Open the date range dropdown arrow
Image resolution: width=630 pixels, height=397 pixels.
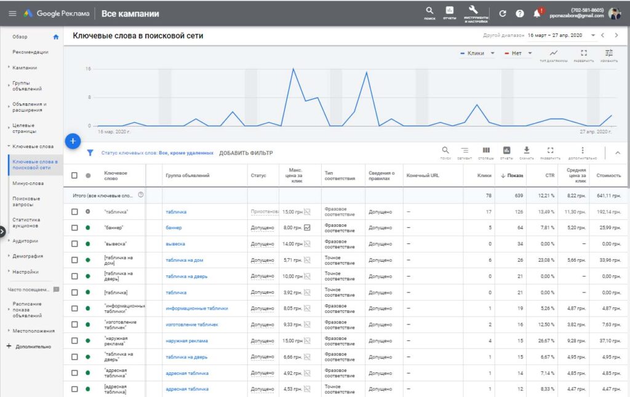tap(593, 36)
